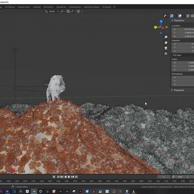
Task: Add a new workspace with plus button
Action: coord(114,7)
